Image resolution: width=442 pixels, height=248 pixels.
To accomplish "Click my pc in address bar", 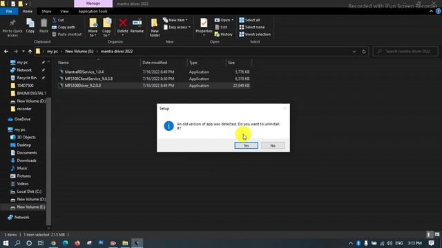I will [52, 52].
